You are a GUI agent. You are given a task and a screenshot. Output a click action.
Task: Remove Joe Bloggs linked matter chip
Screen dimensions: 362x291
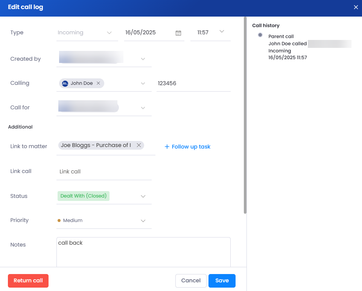pyautogui.click(x=139, y=145)
